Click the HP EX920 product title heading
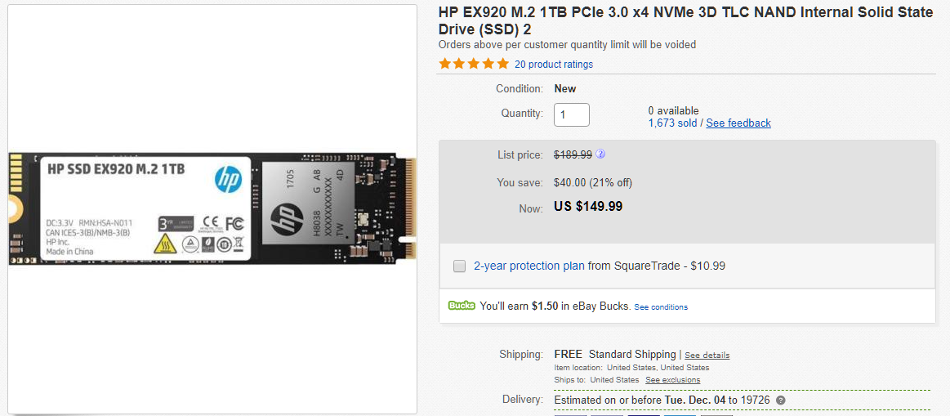Image resolution: width=950 pixels, height=416 pixels. point(685,20)
